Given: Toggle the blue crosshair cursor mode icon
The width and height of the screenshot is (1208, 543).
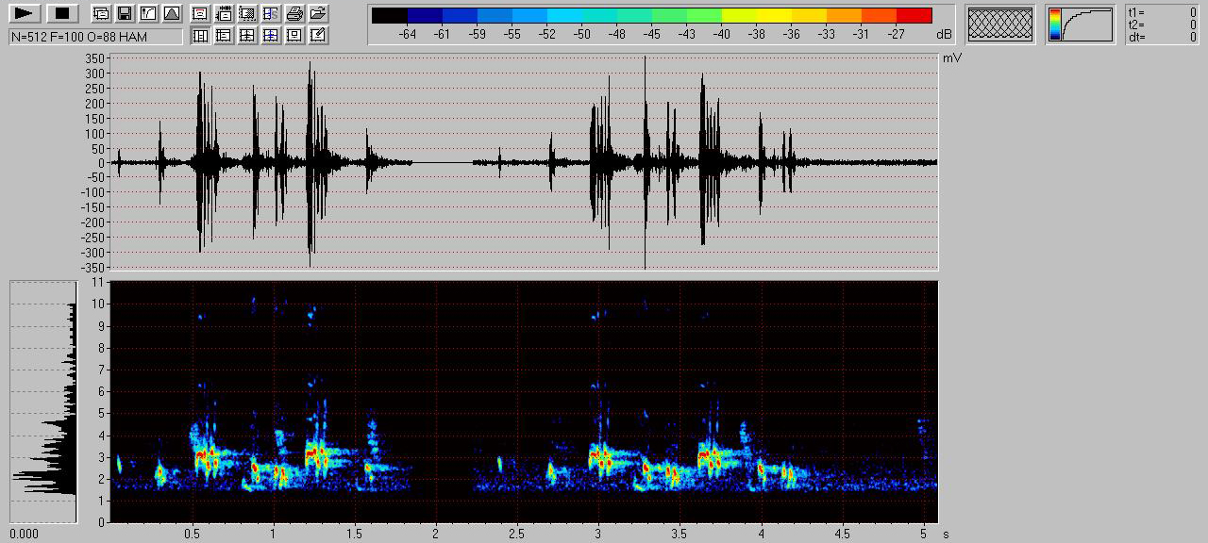Looking at the screenshot, I should pos(271,36).
